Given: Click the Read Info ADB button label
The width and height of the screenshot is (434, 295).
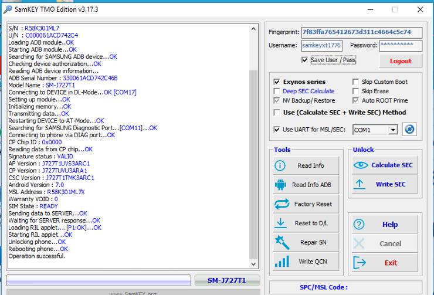Looking at the screenshot, I should coord(311,185).
